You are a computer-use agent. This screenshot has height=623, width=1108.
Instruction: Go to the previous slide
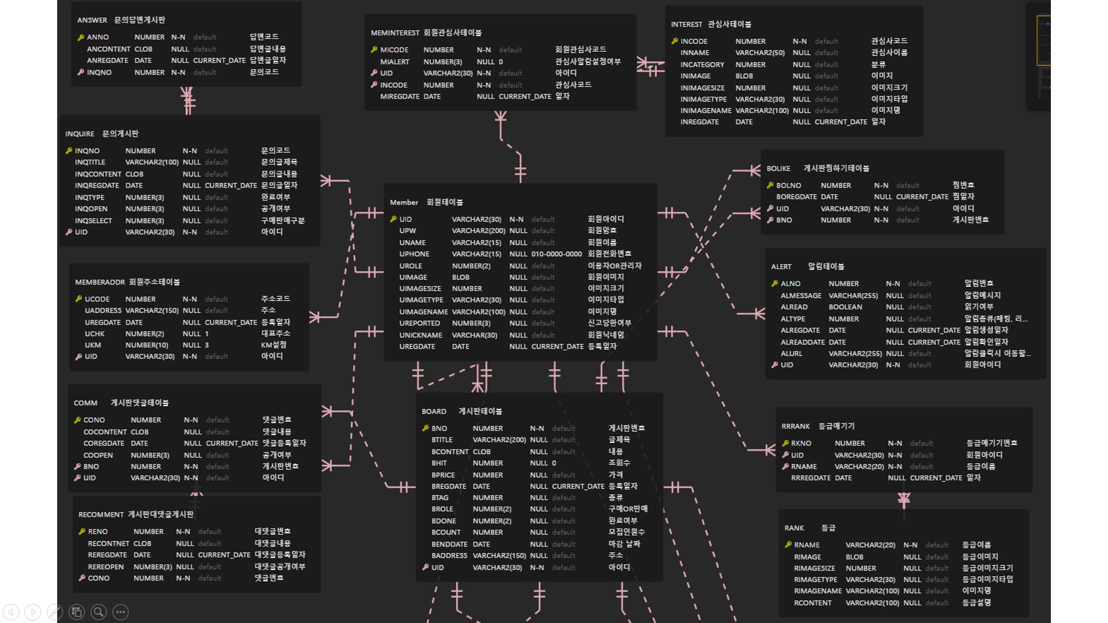point(11,612)
